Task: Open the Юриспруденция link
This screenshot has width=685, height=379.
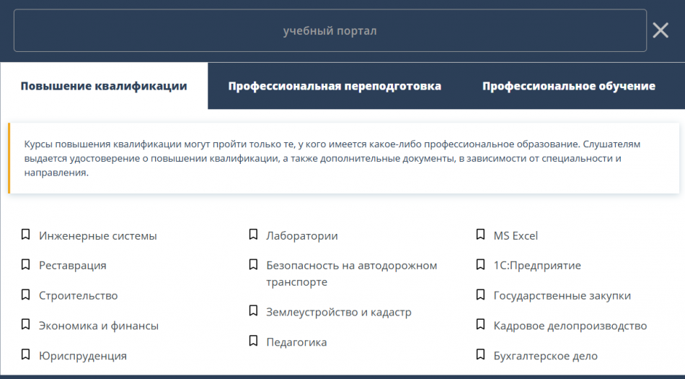Action: click(83, 356)
